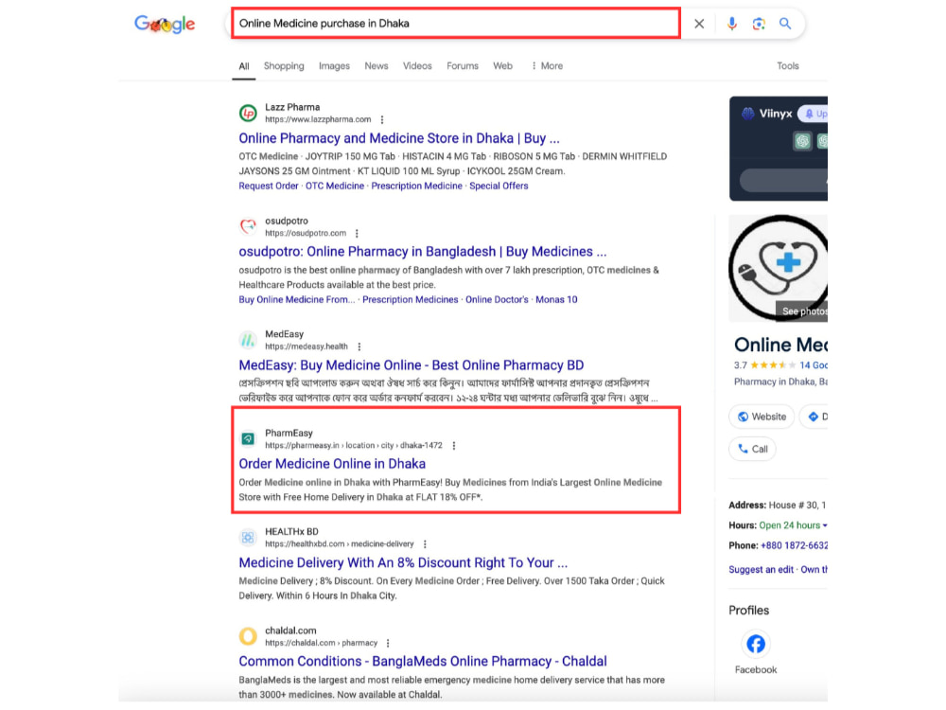The width and height of the screenshot is (946, 710).
Task: Click inside the search input field
Action: click(x=456, y=24)
